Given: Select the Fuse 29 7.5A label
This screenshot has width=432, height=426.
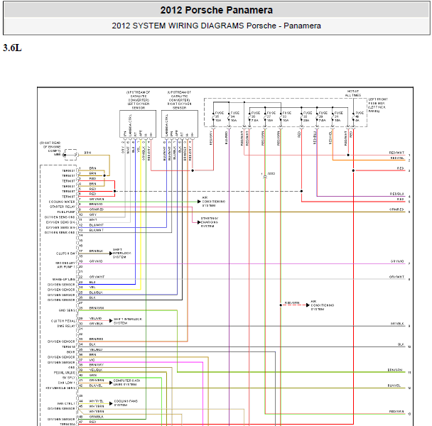Looking at the screenshot, I should tap(323, 116).
